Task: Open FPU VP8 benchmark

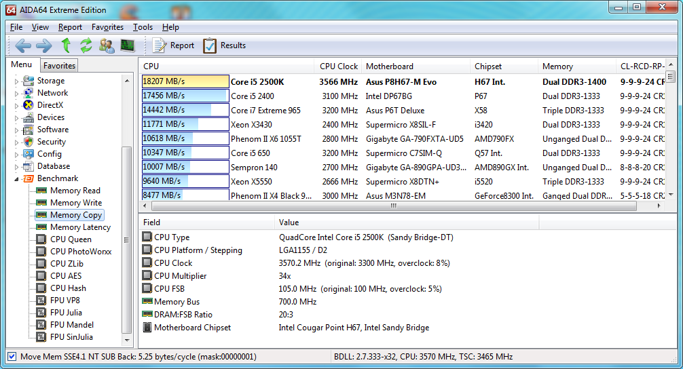Action: 65,300
